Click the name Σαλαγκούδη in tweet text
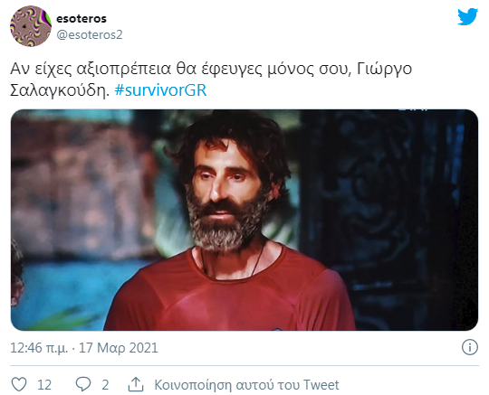Screen dimensions: 489x395 60,90
